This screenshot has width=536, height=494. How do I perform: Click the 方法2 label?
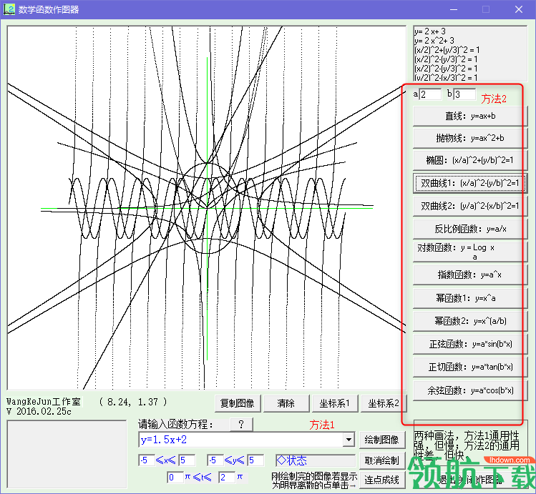coord(494,99)
